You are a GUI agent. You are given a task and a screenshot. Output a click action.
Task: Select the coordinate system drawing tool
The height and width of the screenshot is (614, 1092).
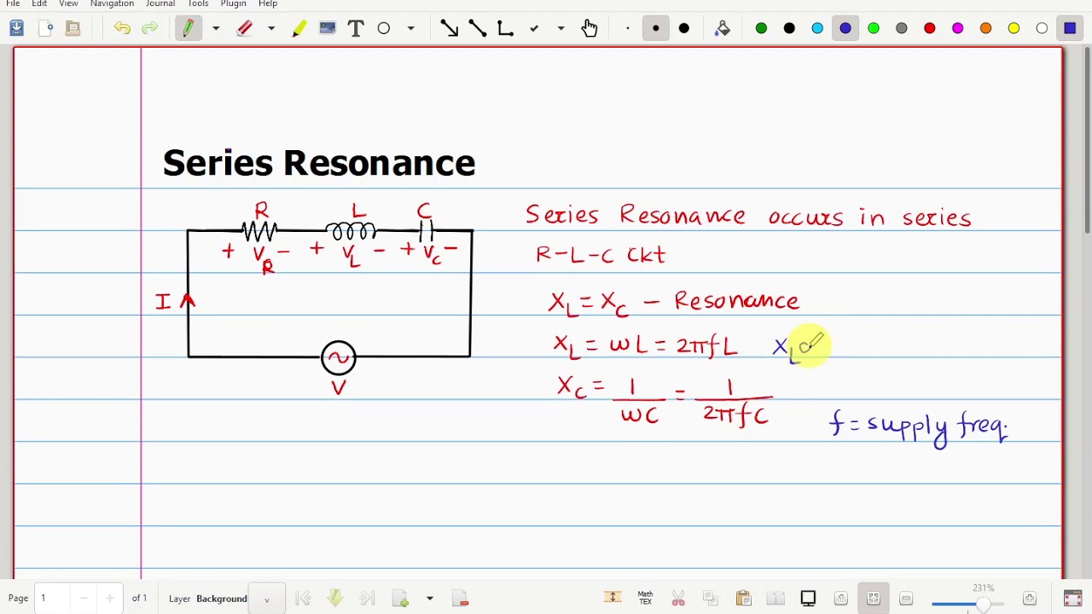[x=505, y=28]
